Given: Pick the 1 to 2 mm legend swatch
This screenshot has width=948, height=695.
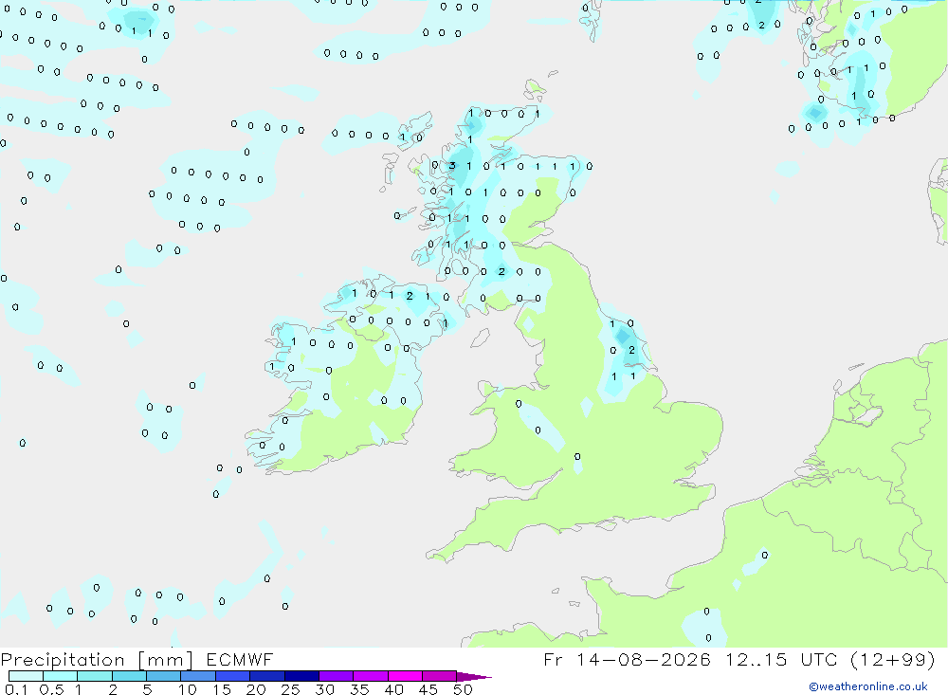Looking at the screenshot, I should coord(94,676).
